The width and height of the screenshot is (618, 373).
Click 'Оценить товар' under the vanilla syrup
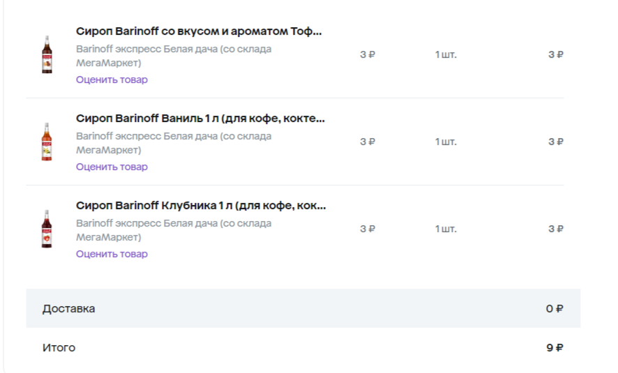pyautogui.click(x=112, y=167)
